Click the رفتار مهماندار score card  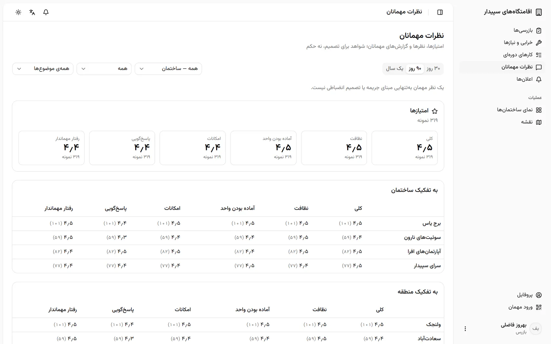point(51,148)
